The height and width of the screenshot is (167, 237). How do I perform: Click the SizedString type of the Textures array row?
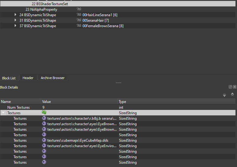pyautogui.click(x=128, y=113)
